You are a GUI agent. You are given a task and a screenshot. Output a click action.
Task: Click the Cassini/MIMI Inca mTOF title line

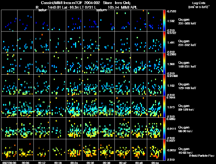(86, 3)
